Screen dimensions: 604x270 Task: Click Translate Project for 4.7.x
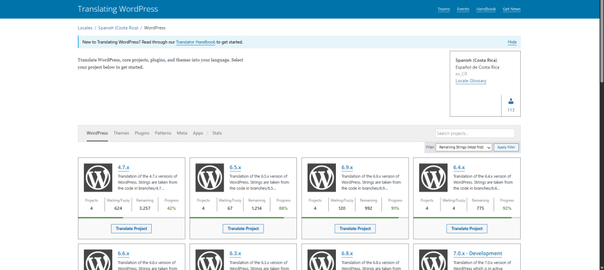[x=131, y=229]
